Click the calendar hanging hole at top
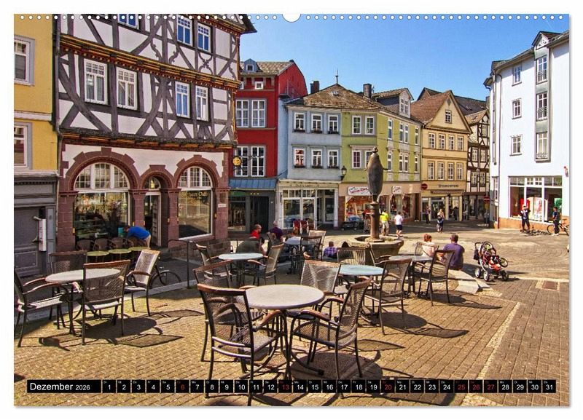Image resolution: width=583 pixels, height=420 pixels. coord(291,17)
